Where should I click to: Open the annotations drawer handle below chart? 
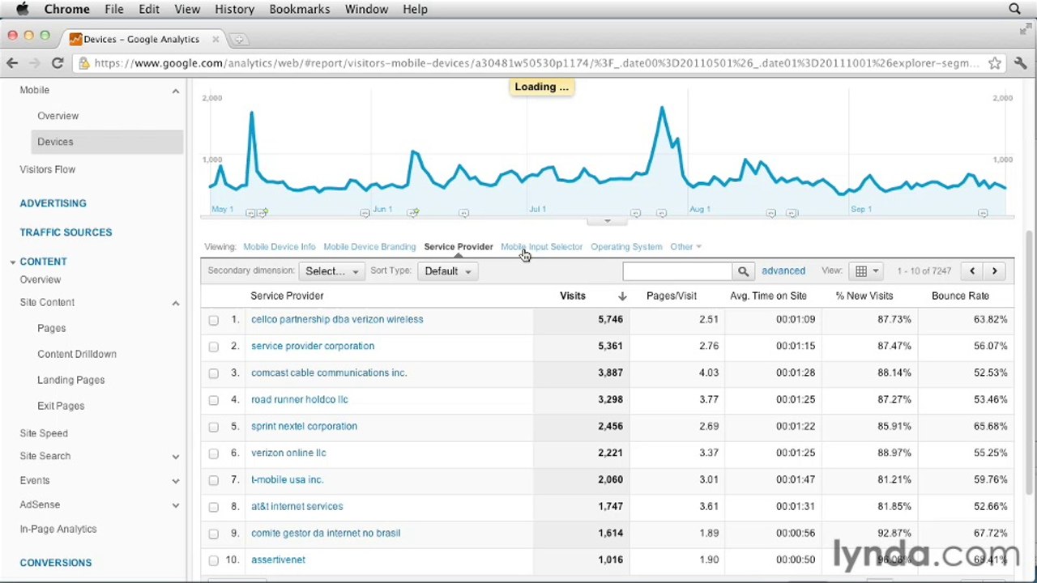(607, 221)
